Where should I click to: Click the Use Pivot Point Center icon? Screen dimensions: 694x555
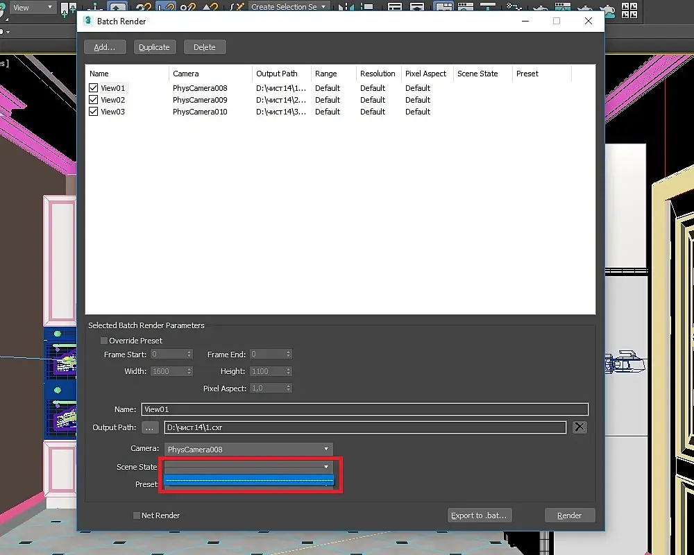click(x=68, y=8)
